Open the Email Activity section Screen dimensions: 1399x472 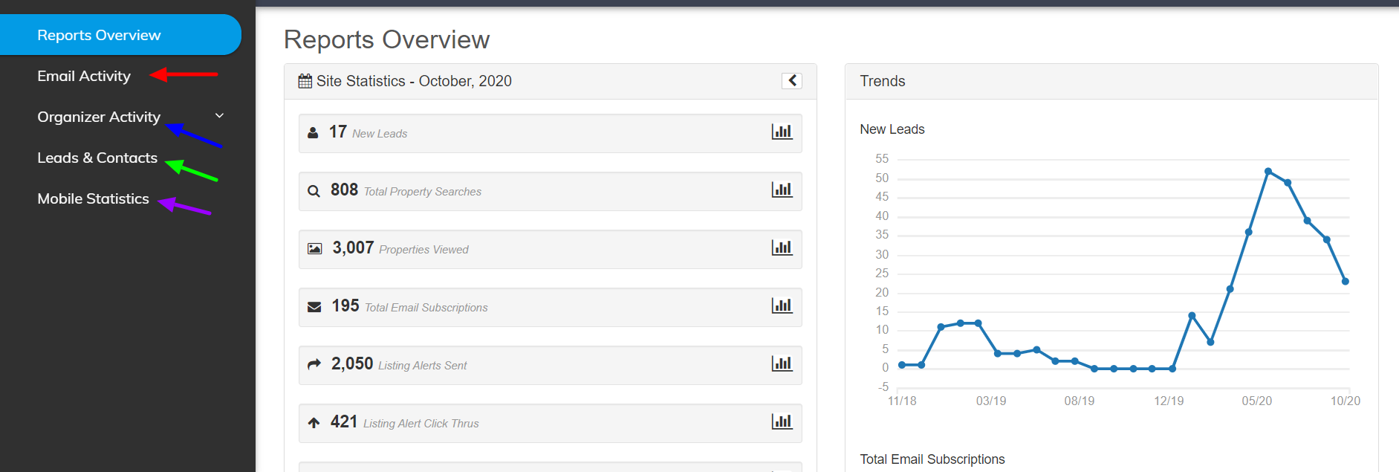coord(84,76)
